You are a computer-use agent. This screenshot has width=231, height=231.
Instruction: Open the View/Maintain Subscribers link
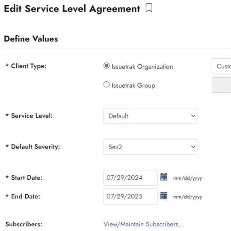[x=144, y=224]
